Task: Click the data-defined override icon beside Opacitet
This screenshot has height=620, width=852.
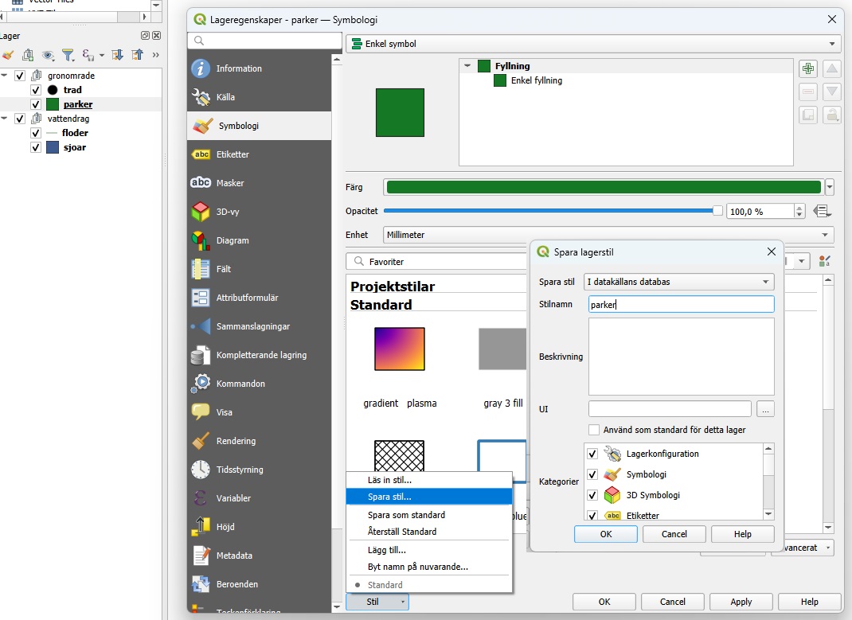Action: pyautogui.click(x=822, y=211)
